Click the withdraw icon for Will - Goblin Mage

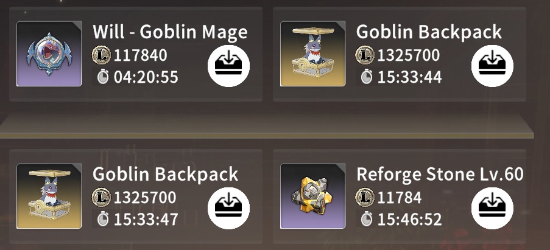tap(228, 66)
